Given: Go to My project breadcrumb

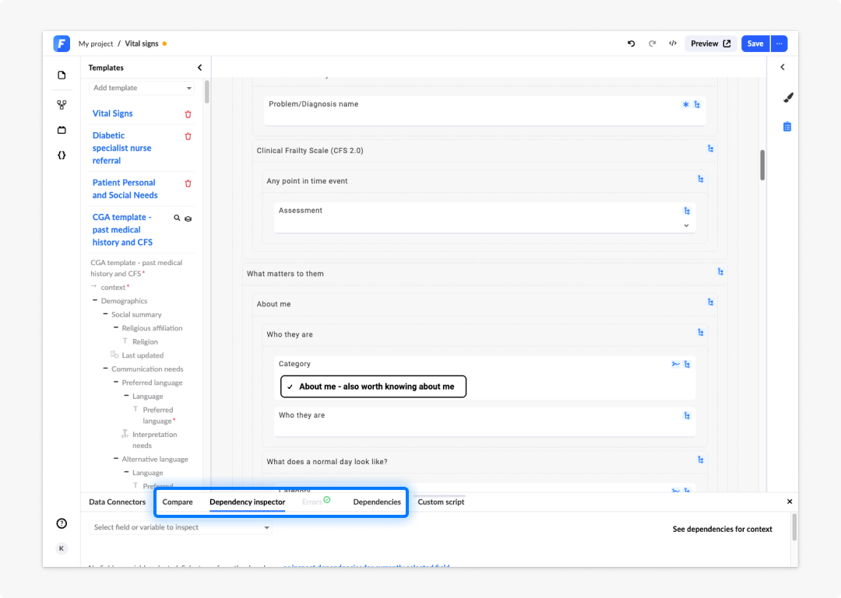Looking at the screenshot, I should tap(96, 44).
